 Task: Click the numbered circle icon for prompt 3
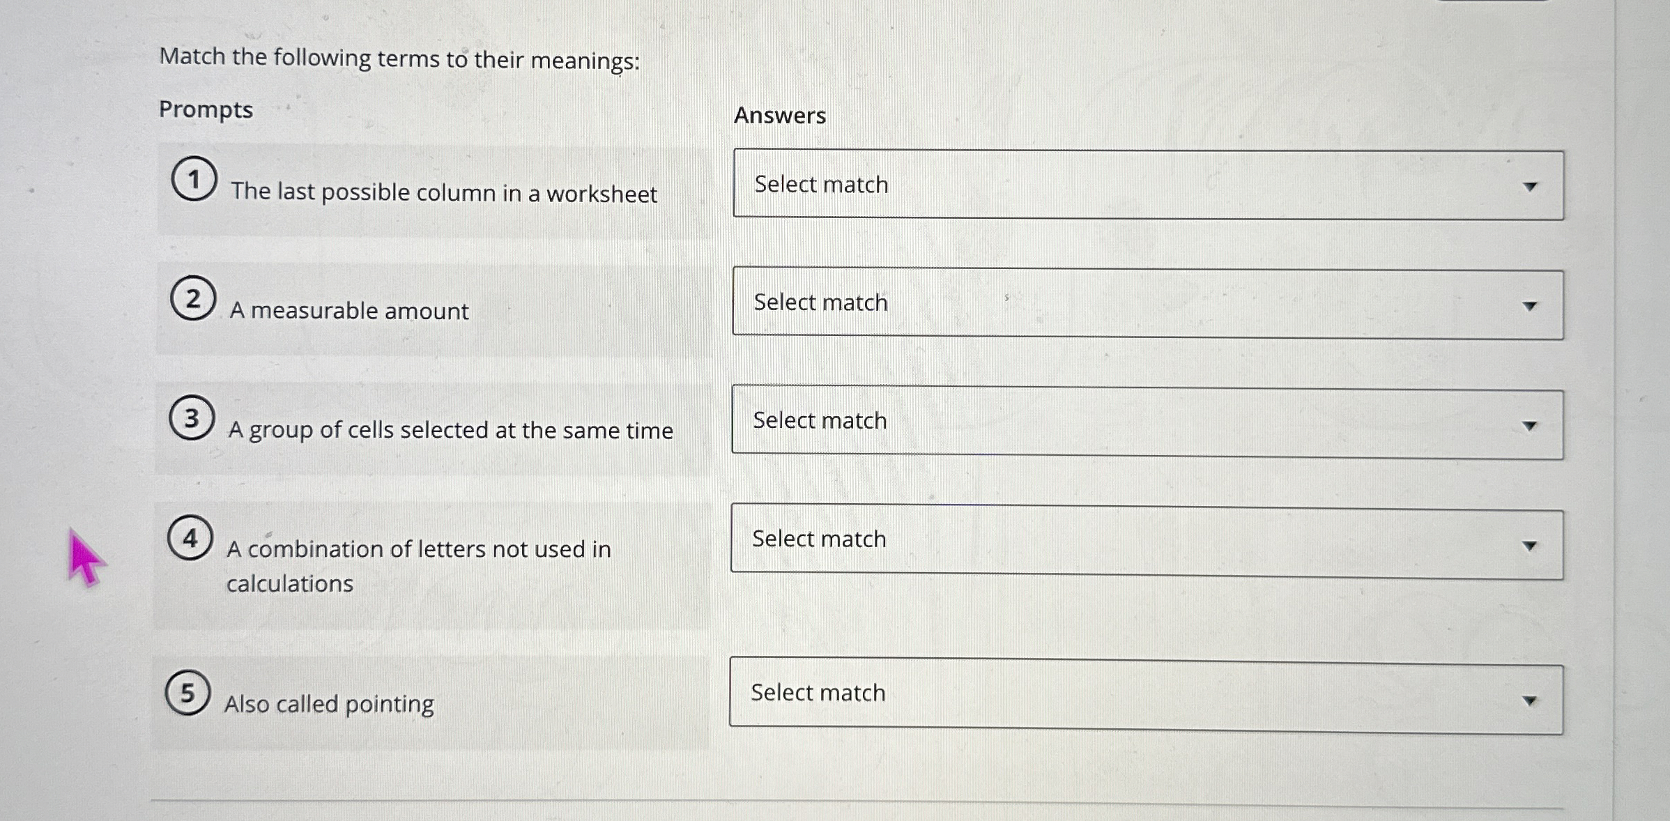point(191,417)
